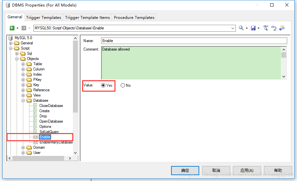This screenshot has height=181, width=297.
Task: Select the EnableManyDatabases tree item
Action: pyautogui.click(x=56, y=142)
